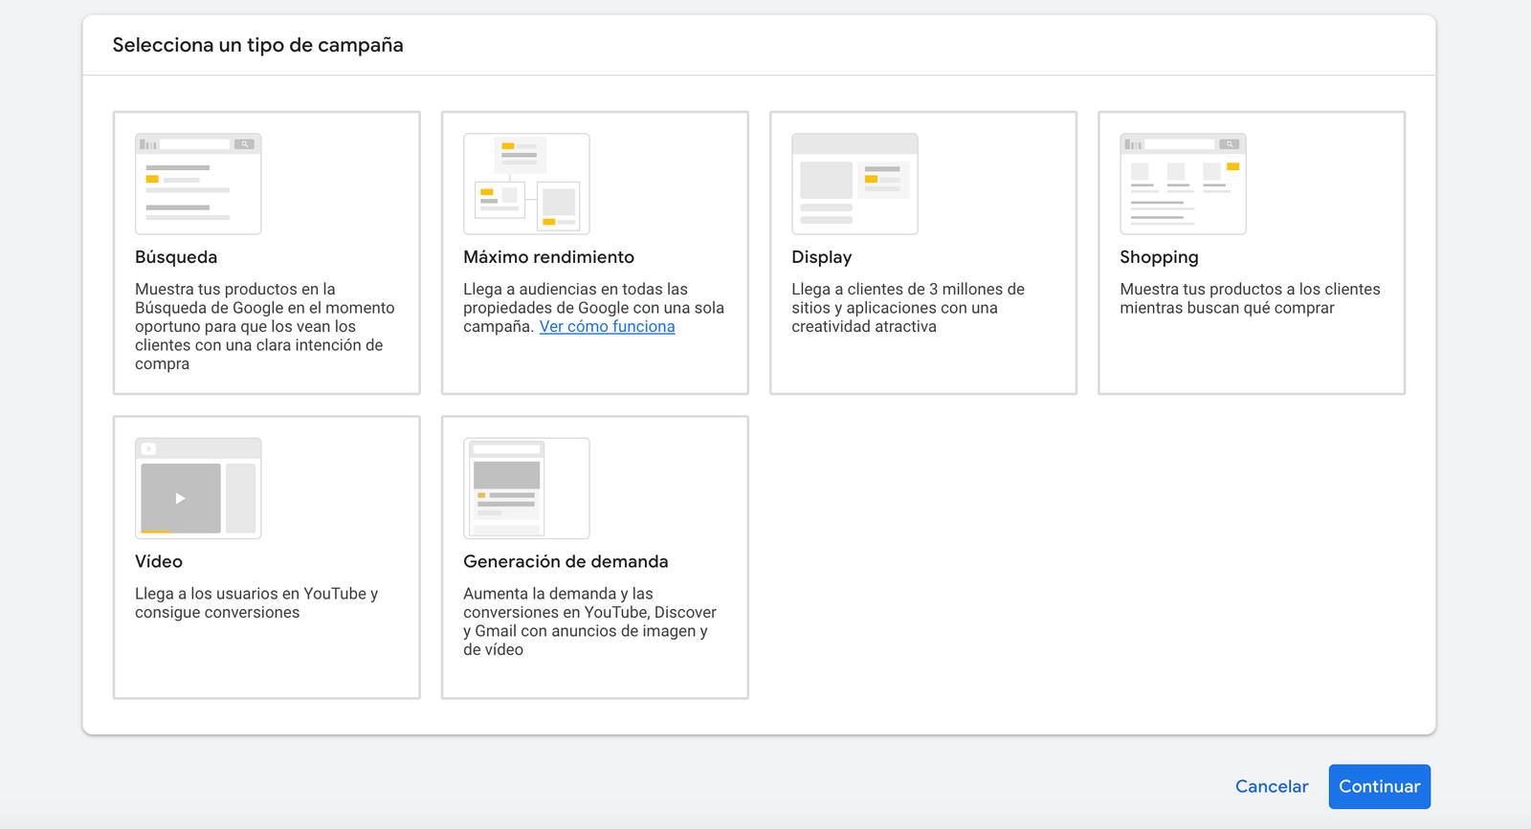Image resolution: width=1531 pixels, height=829 pixels.
Task: Click the Cancelar button
Action: (1272, 786)
